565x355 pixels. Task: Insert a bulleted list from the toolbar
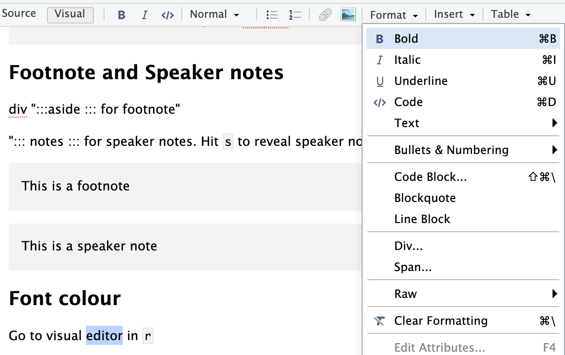click(272, 15)
